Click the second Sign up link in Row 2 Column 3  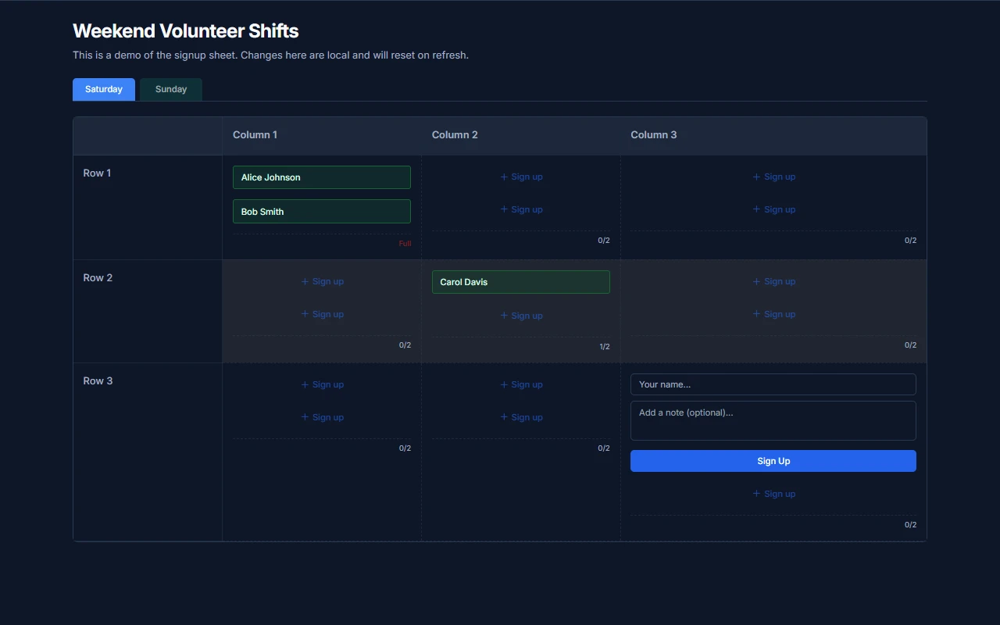(773, 314)
